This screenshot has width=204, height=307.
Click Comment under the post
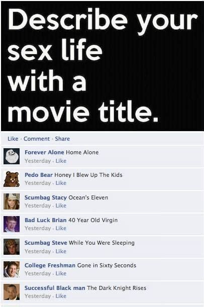point(37,139)
